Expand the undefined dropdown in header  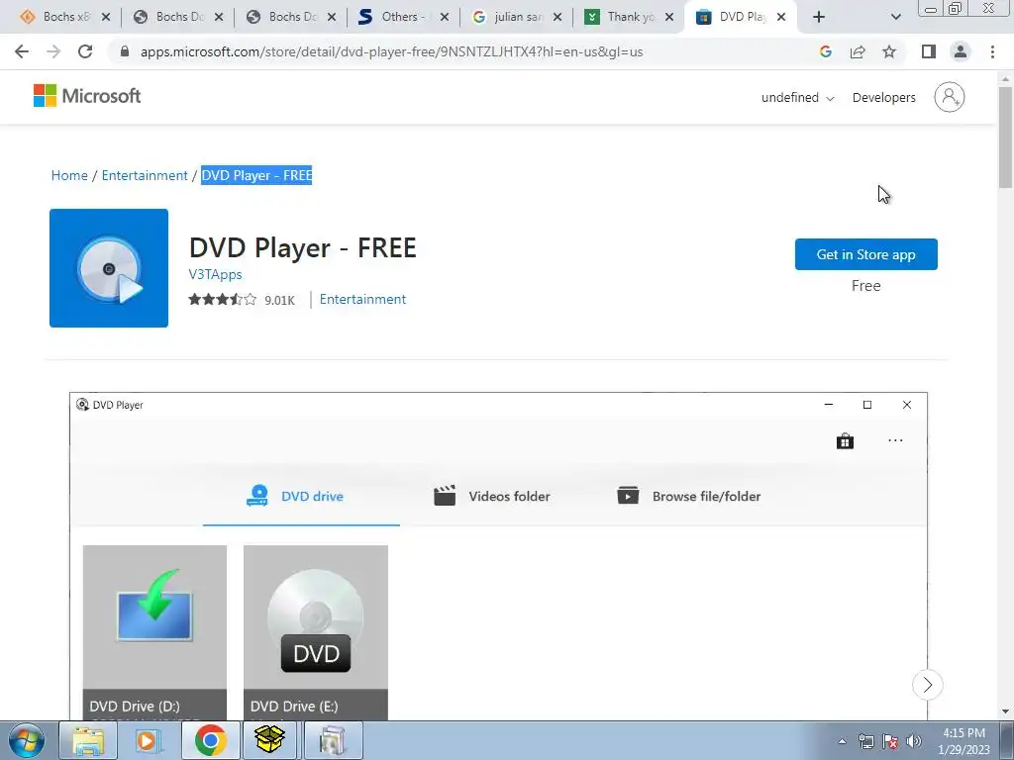(x=797, y=98)
